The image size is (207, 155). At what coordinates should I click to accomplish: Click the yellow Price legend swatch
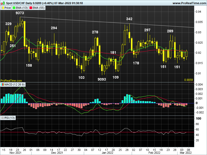point(2,8)
